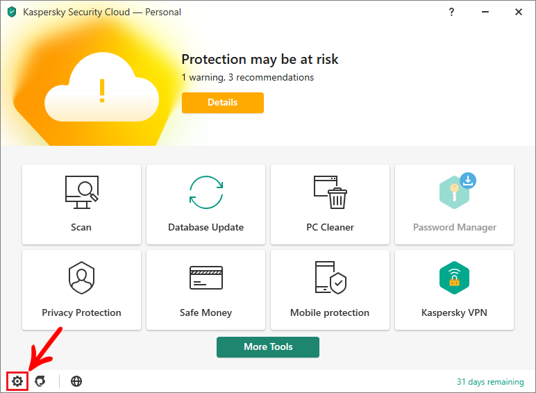This screenshot has width=536, height=393.
Task: Click the orange Details button
Action: 223,103
